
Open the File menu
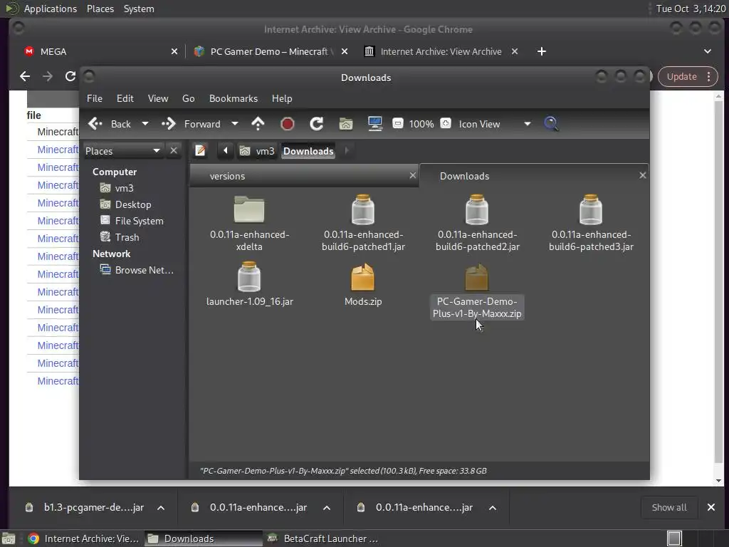click(x=95, y=98)
